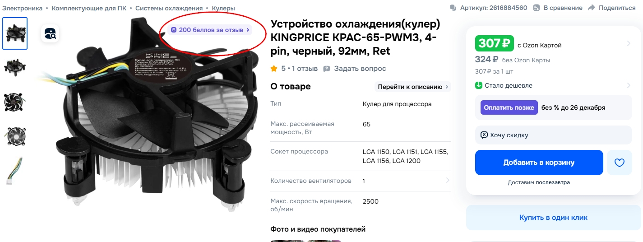Click the star rating icon
Image resolution: width=643 pixels, height=242 pixels.
click(273, 69)
